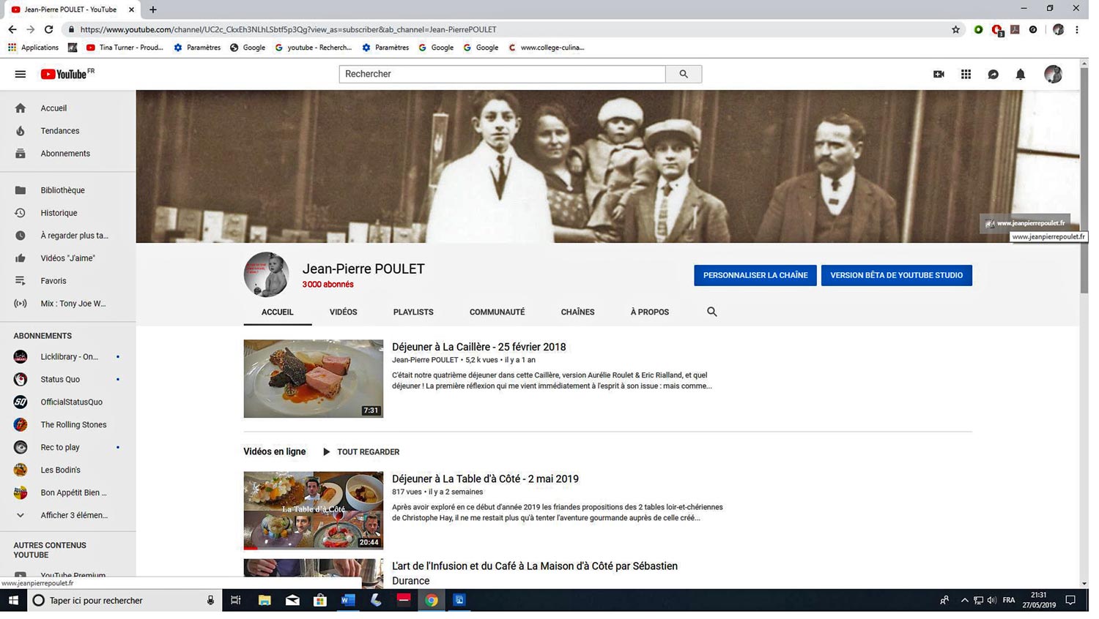Screen dimensions: 1099x619
Task: Open the YouTube apps grid icon
Action: [x=966, y=75]
